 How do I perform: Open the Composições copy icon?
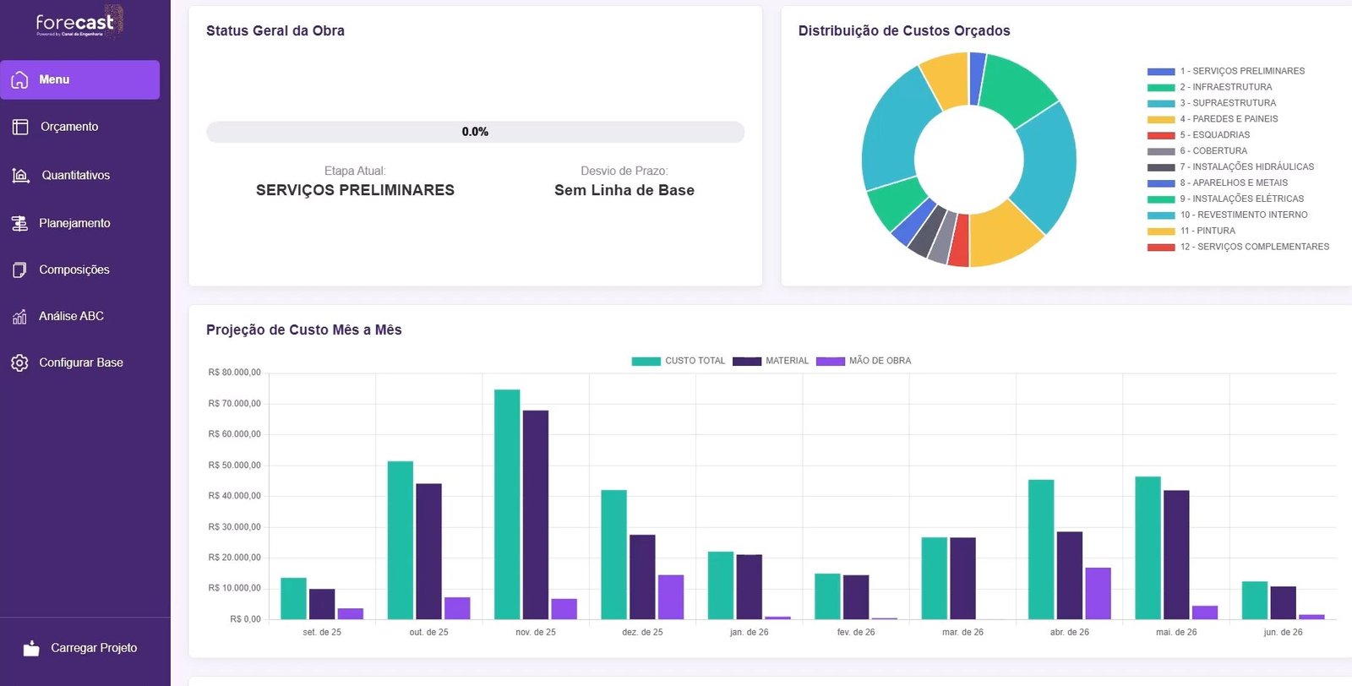(19, 269)
